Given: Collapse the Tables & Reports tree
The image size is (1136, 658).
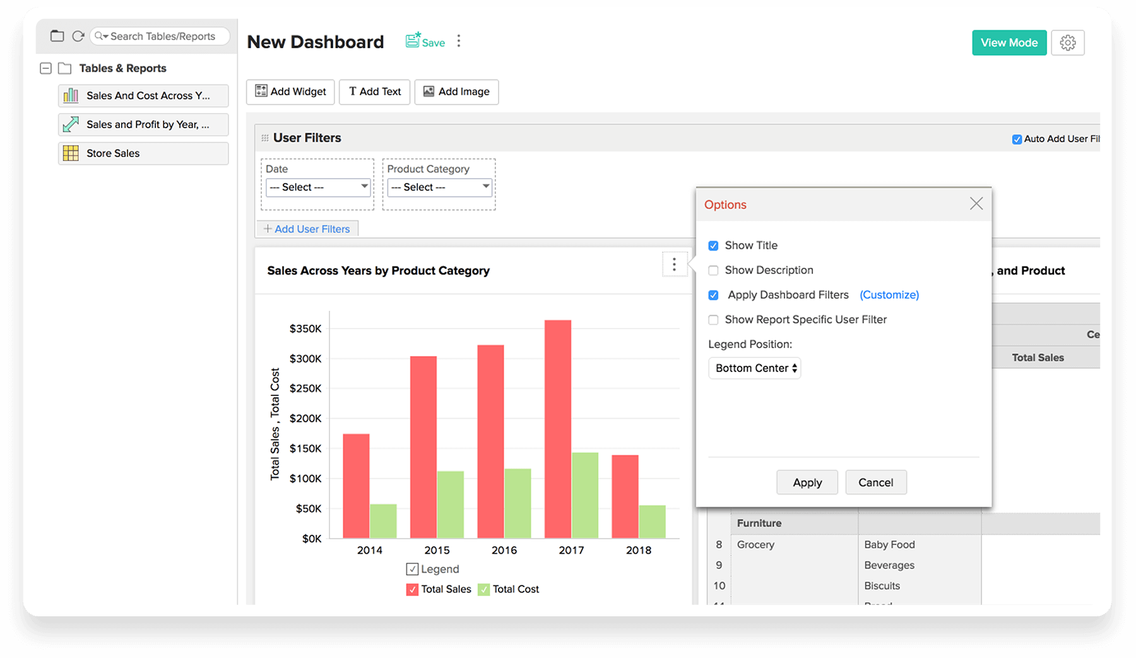Looking at the screenshot, I should 45,68.
